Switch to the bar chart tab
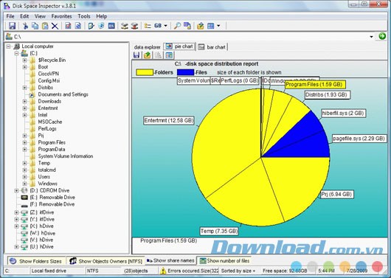The width and height of the screenshot is (391, 278). point(212,47)
